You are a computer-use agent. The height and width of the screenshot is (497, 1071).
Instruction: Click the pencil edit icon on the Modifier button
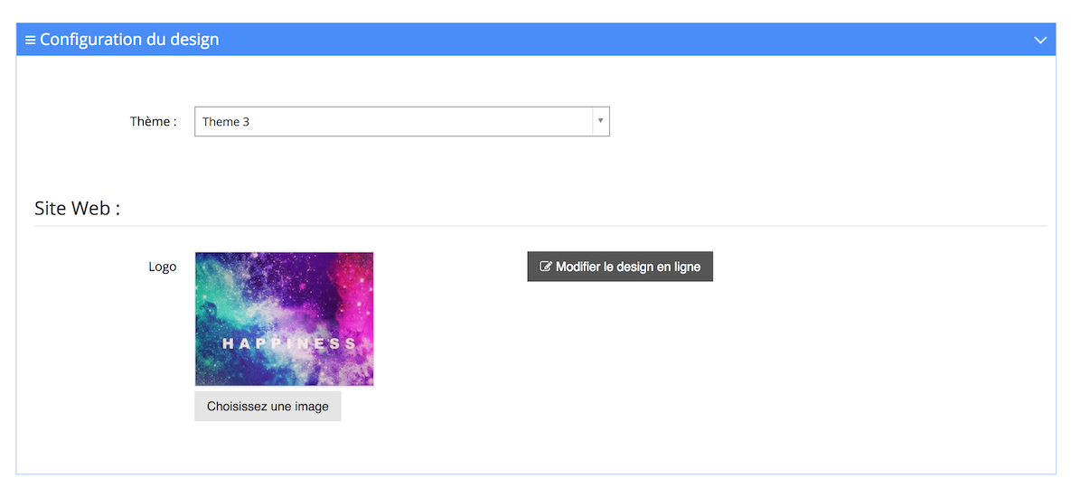[545, 267]
